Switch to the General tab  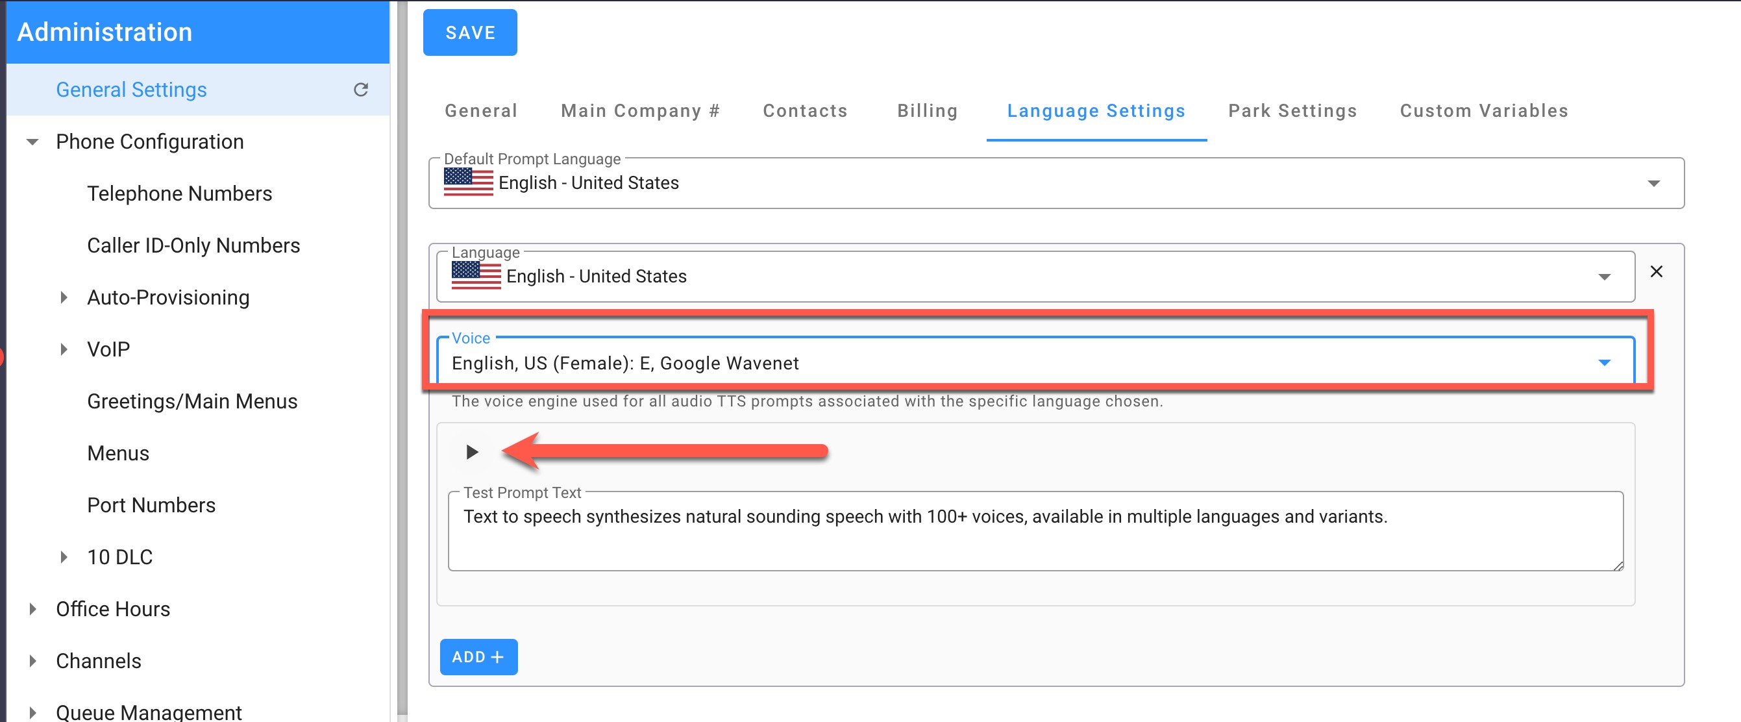(480, 111)
